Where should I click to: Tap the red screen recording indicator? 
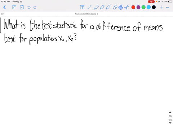coord(151,1)
